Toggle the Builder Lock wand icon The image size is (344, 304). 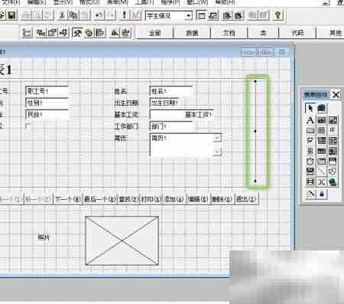pos(310,194)
